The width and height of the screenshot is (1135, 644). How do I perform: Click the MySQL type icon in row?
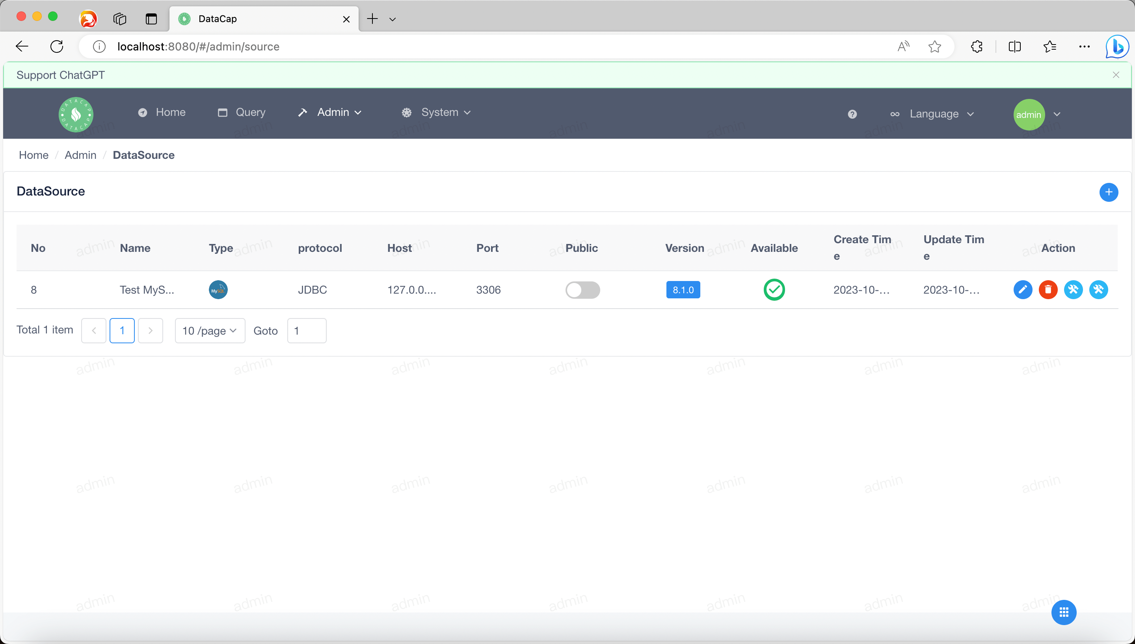tap(218, 290)
